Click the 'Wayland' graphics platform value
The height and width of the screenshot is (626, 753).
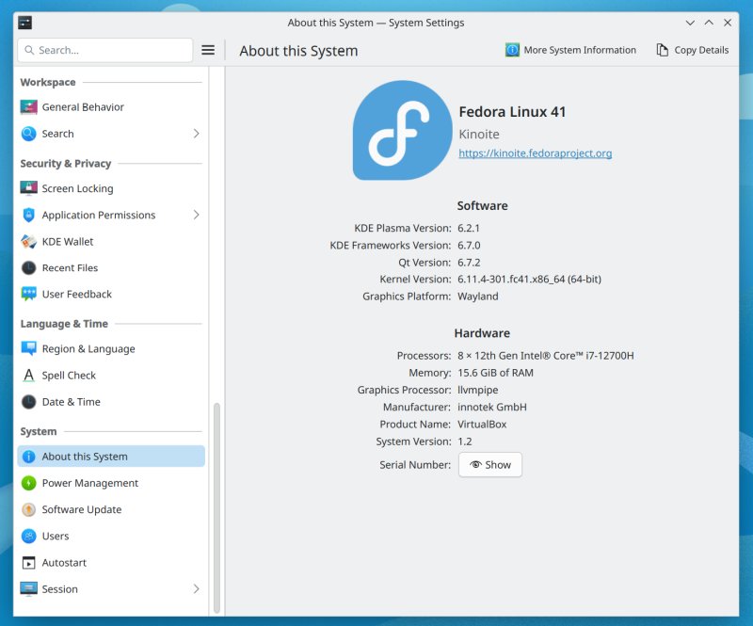point(478,297)
